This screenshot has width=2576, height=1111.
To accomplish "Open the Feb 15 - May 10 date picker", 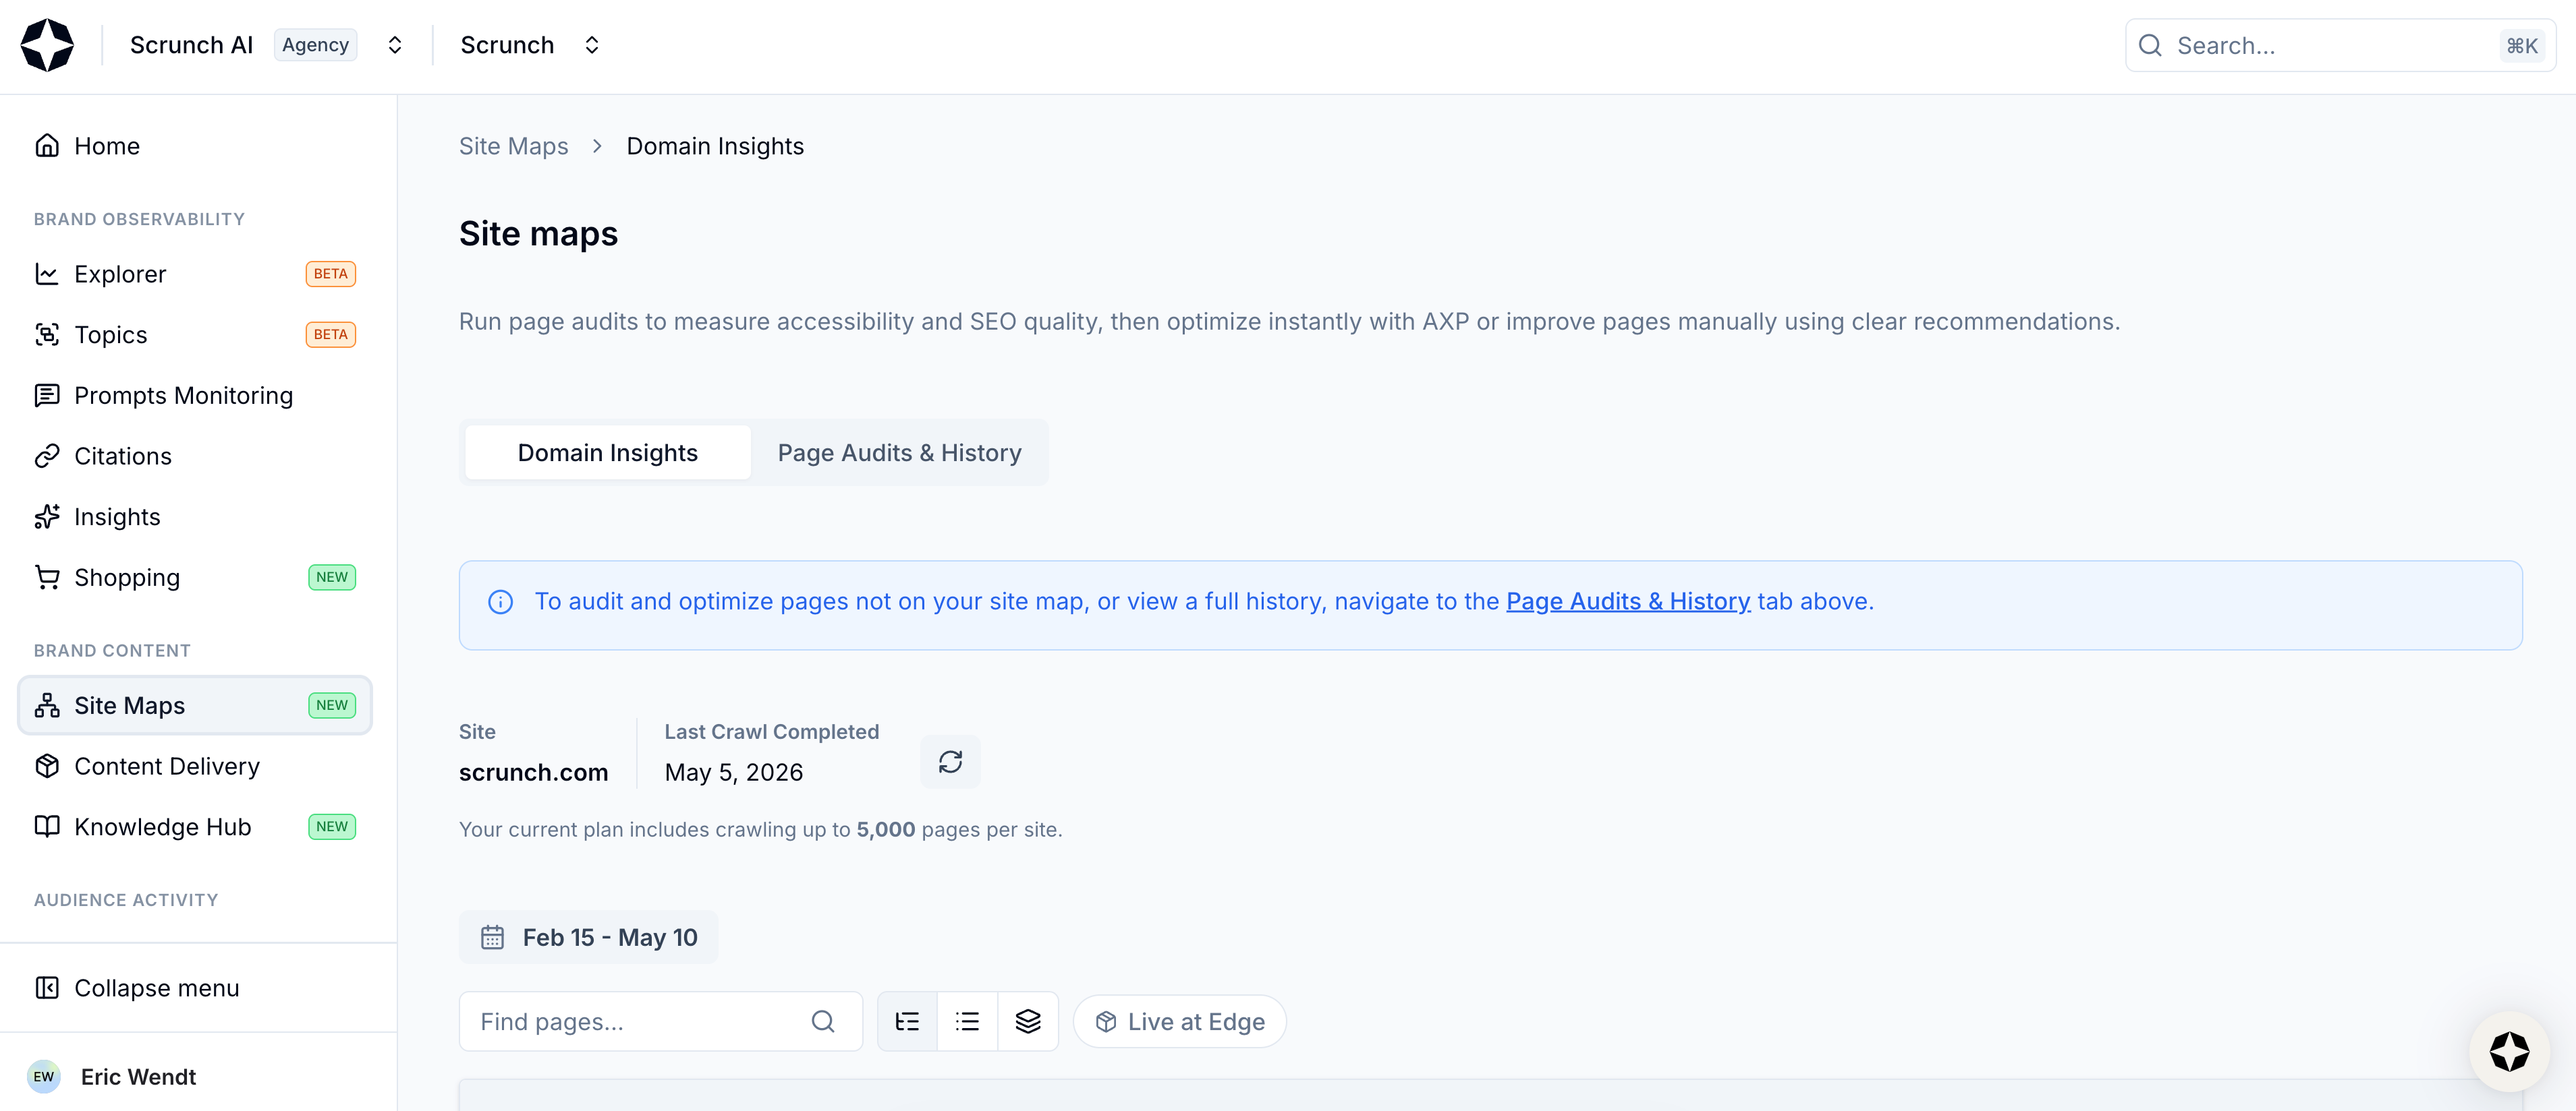I will click(588, 937).
